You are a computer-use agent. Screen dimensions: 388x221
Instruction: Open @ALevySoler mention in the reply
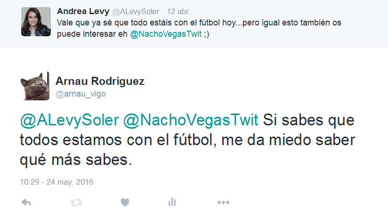tap(69, 121)
